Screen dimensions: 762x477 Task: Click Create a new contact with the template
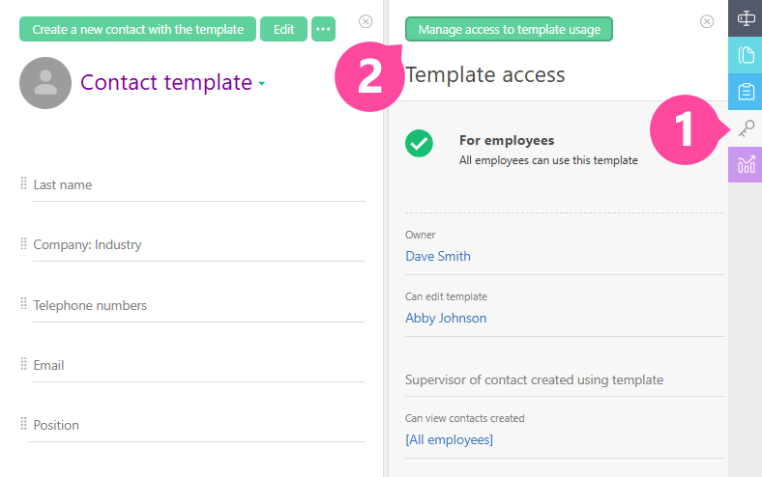(x=137, y=29)
